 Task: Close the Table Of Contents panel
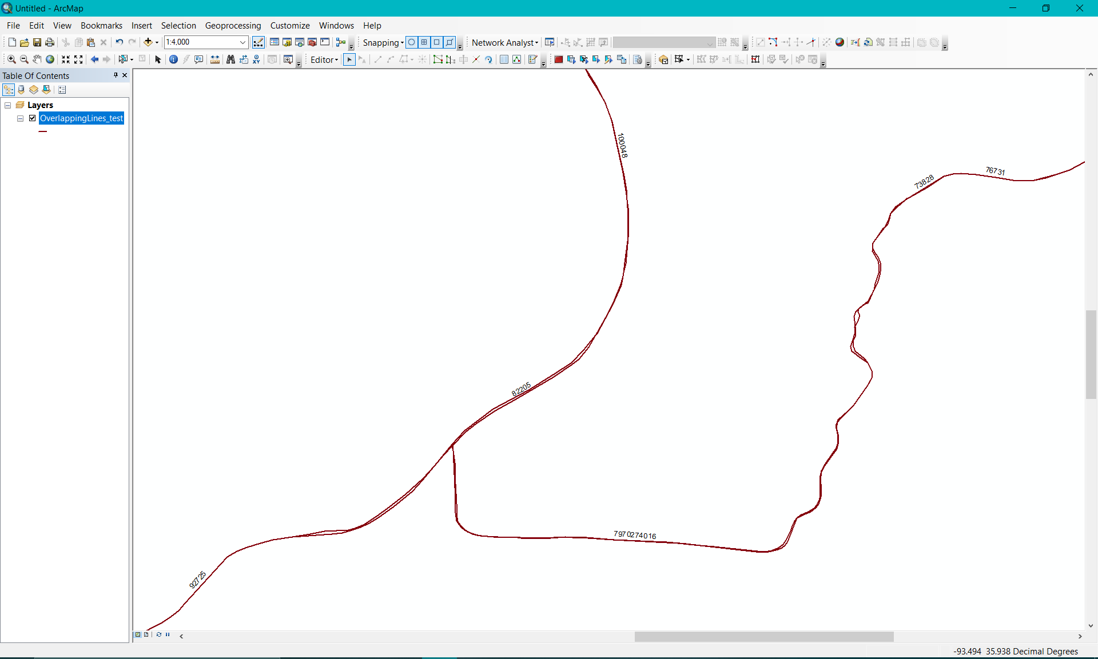pos(125,75)
